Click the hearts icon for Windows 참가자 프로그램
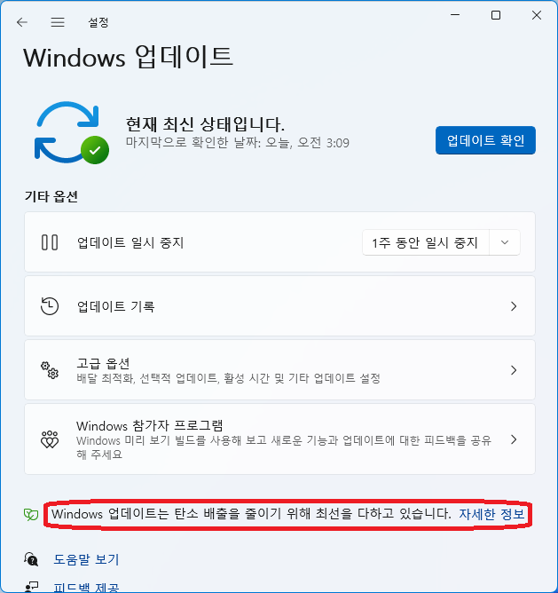This screenshot has height=593, width=558. click(x=50, y=439)
